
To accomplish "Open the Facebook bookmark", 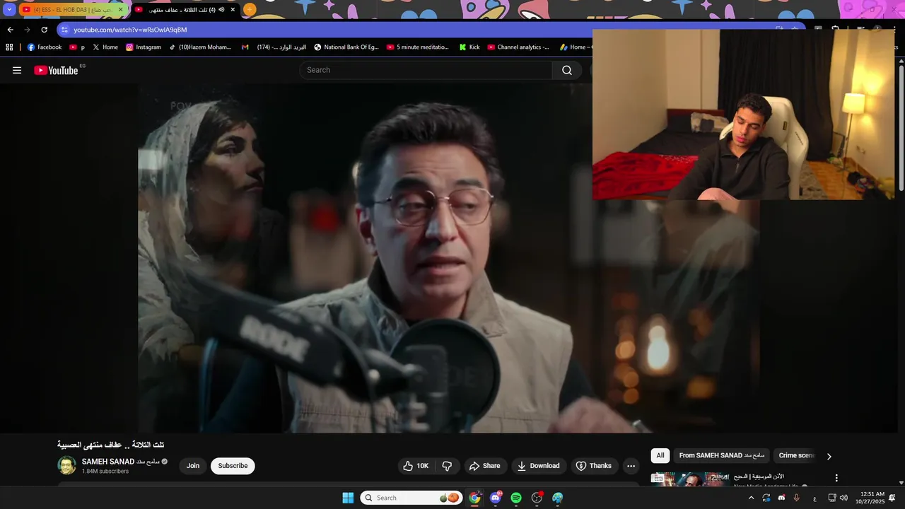I will click(x=45, y=47).
